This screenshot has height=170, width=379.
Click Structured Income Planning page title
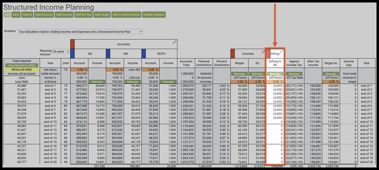[x=49, y=7]
